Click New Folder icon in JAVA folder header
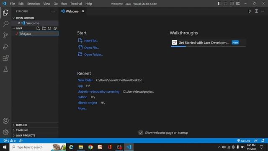 pyautogui.click(x=44, y=29)
